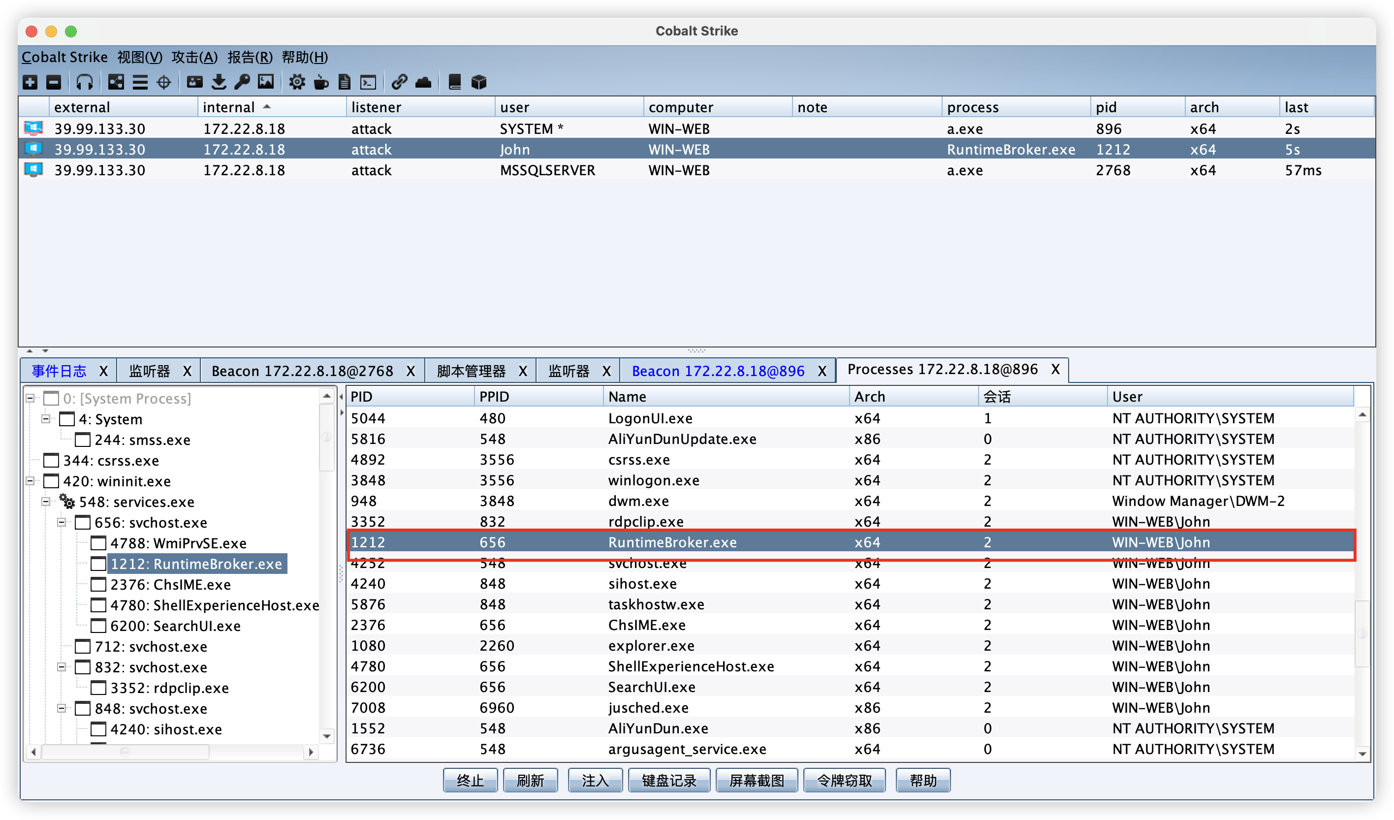Close the Processes 172.22.8.18@896 tab
This screenshot has height=820, width=1394.
pyautogui.click(x=1055, y=369)
